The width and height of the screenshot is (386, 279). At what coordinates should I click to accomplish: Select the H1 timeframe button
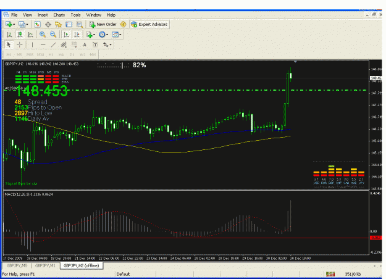pos(51,54)
